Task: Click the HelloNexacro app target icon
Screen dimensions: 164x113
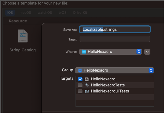Action: [87, 79]
